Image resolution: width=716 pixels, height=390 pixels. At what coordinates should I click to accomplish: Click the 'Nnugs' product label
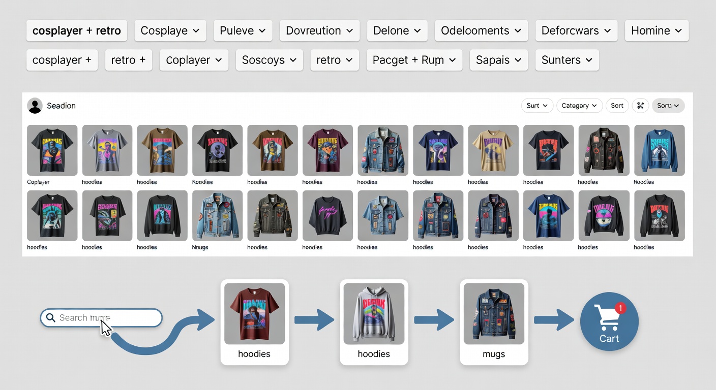point(200,247)
